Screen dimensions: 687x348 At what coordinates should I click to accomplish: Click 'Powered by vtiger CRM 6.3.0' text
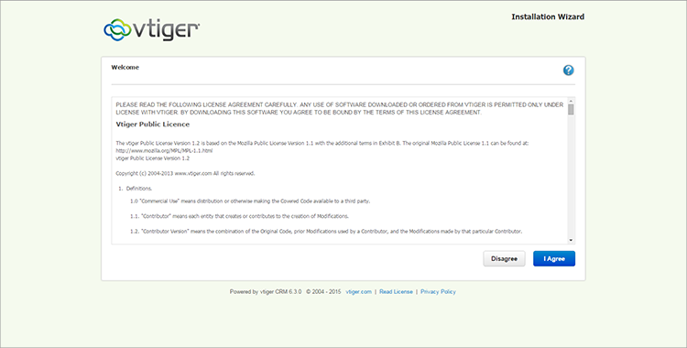coord(266,292)
